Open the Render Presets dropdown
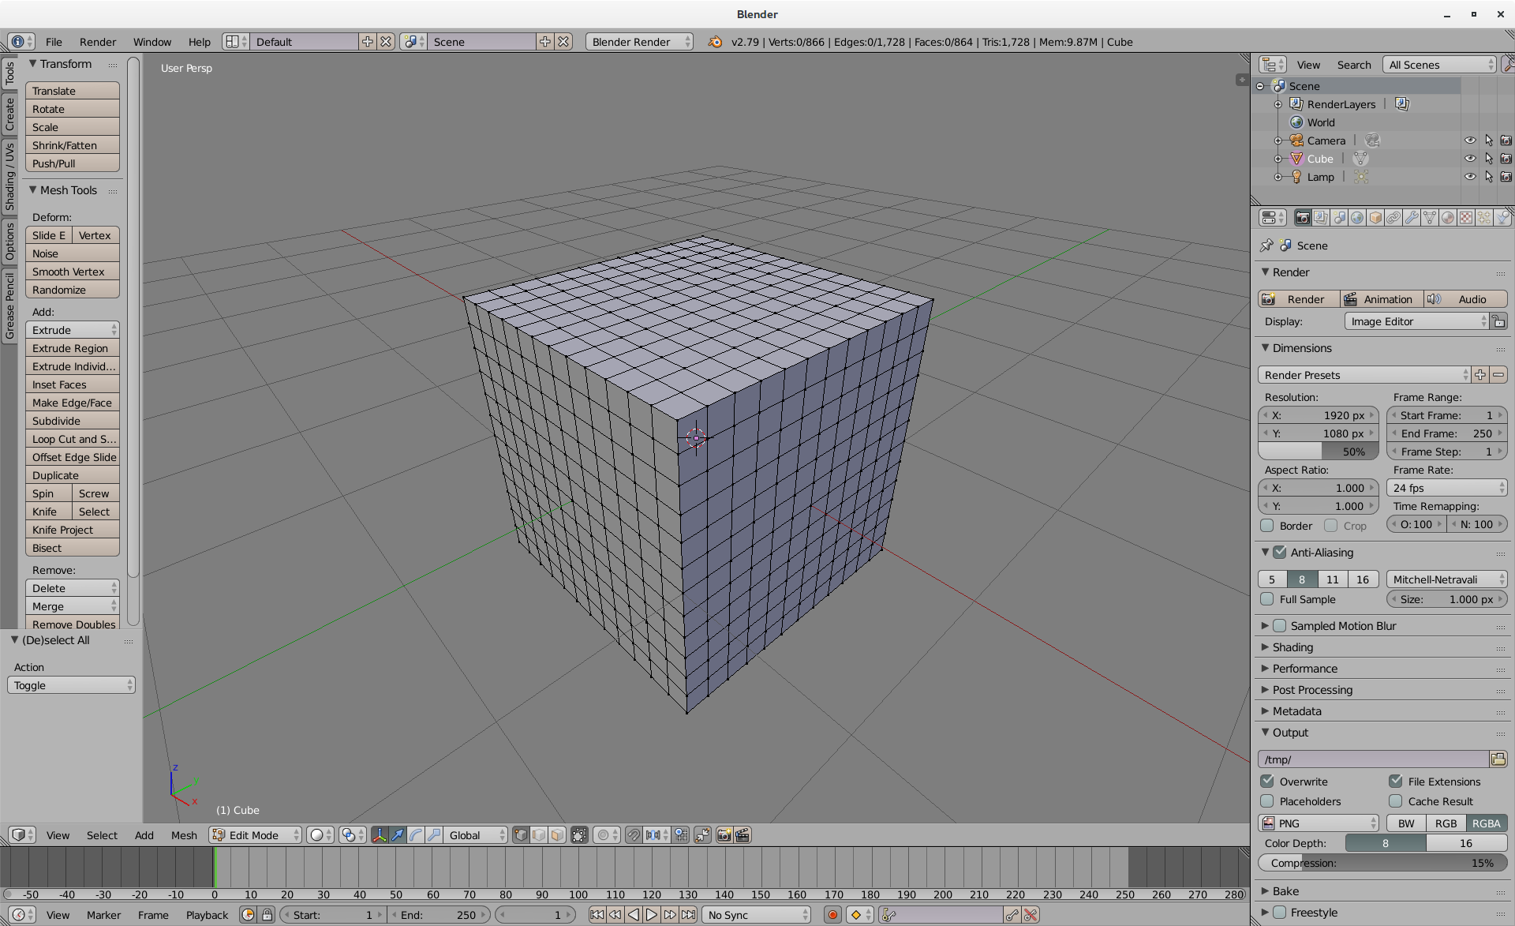The width and height of the screenshot is (1515, 926). 1364,375
